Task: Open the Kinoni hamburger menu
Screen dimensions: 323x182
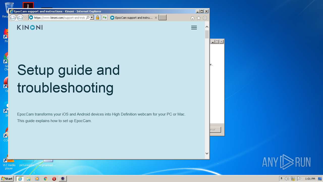Action: (194, 28)
